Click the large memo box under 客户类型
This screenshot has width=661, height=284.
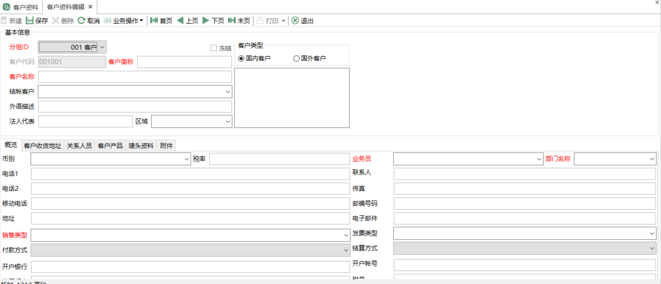292,98
